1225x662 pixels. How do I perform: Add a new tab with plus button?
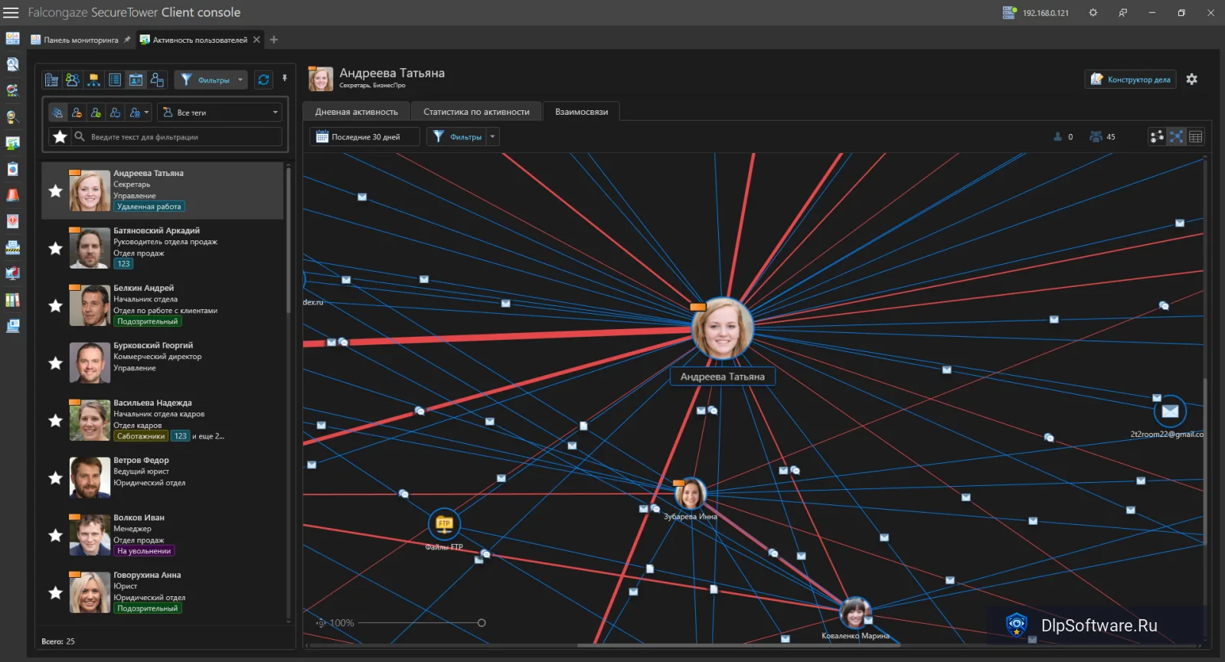(274, 40)
